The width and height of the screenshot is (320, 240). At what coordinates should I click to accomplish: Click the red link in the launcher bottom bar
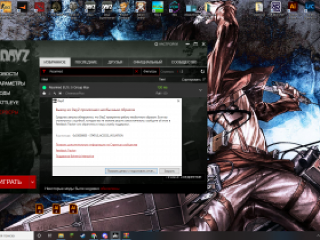point(110,188)
